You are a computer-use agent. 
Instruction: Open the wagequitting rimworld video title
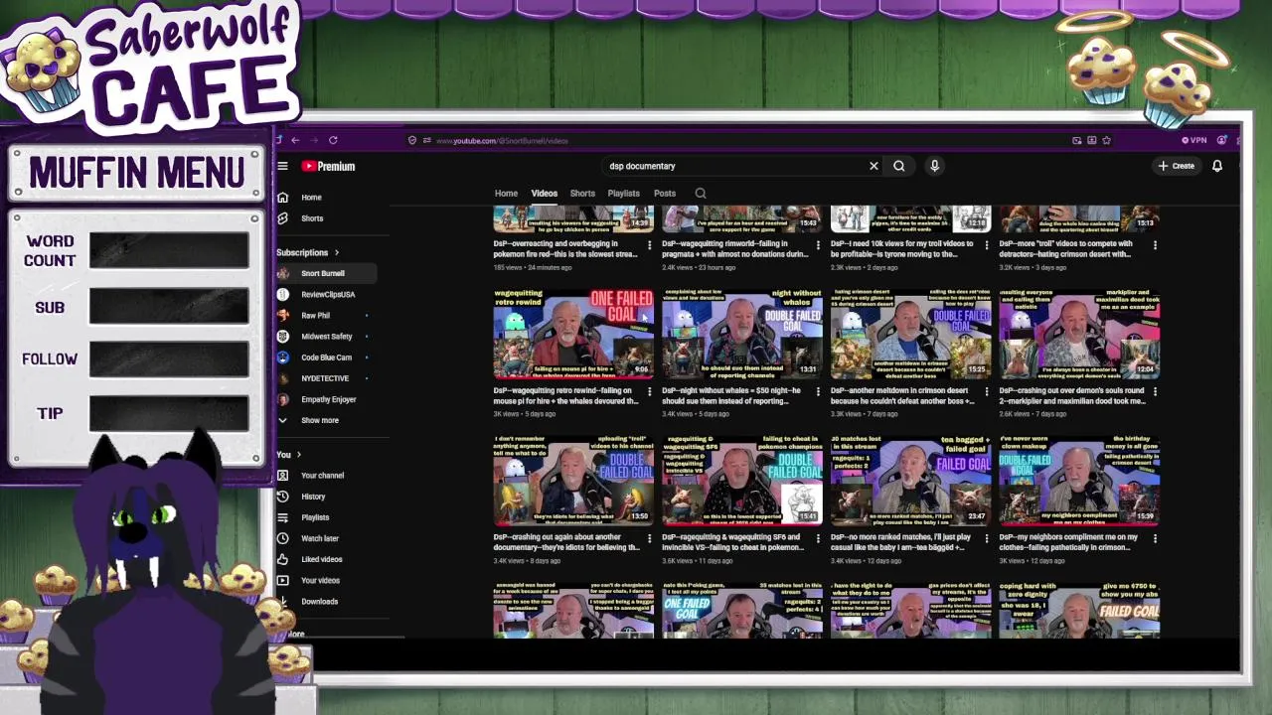coord(735,248)
